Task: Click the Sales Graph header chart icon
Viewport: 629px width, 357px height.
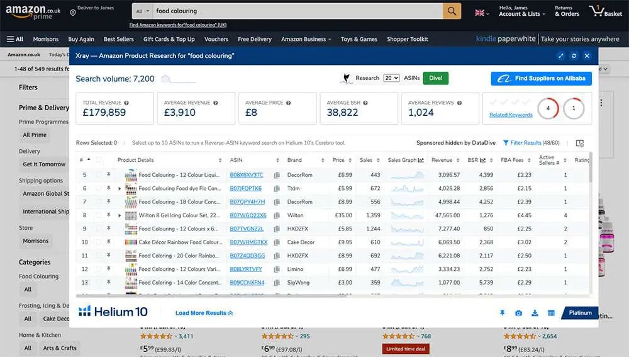Action: pos(421,160)
